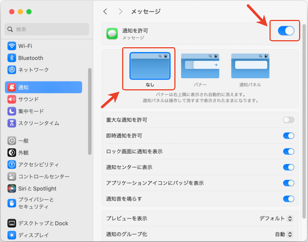The image size is (308, 242).
Task: Click the ディスプレイ sun icon
Action: 12,235
